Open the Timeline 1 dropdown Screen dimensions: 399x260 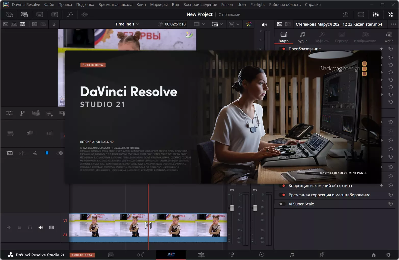[127, 24]
